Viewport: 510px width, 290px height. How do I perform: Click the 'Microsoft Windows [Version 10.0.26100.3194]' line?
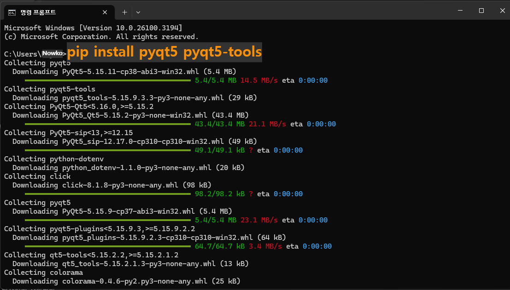click(x=94, y=28)
